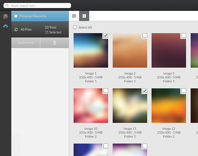Enable the Preserve Hierarchy checkbox

click(16, 16)
